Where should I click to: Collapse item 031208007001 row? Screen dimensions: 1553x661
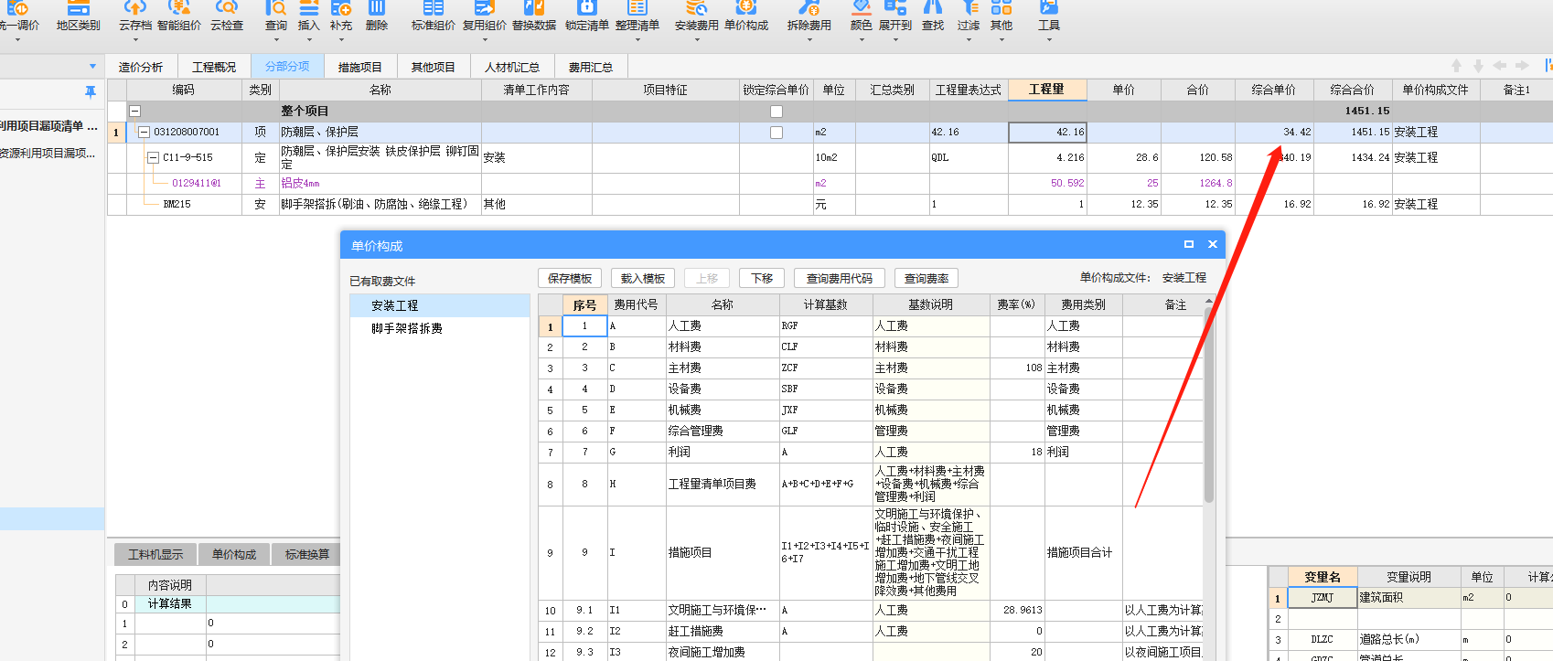coord(144,133)
